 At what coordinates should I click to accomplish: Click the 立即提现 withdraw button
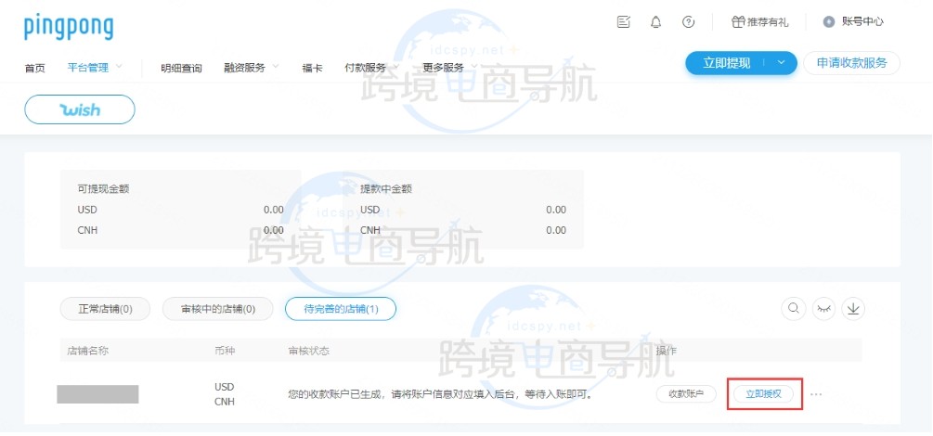pyautogui.click(x=727, y=63)
